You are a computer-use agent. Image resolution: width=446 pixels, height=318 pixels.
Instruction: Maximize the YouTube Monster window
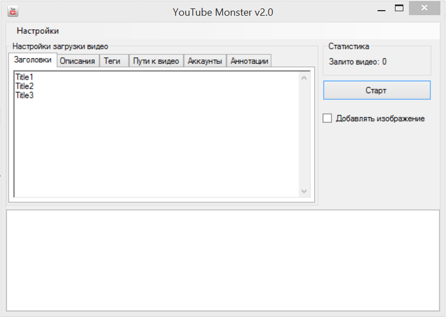click(x=399, y=8)
